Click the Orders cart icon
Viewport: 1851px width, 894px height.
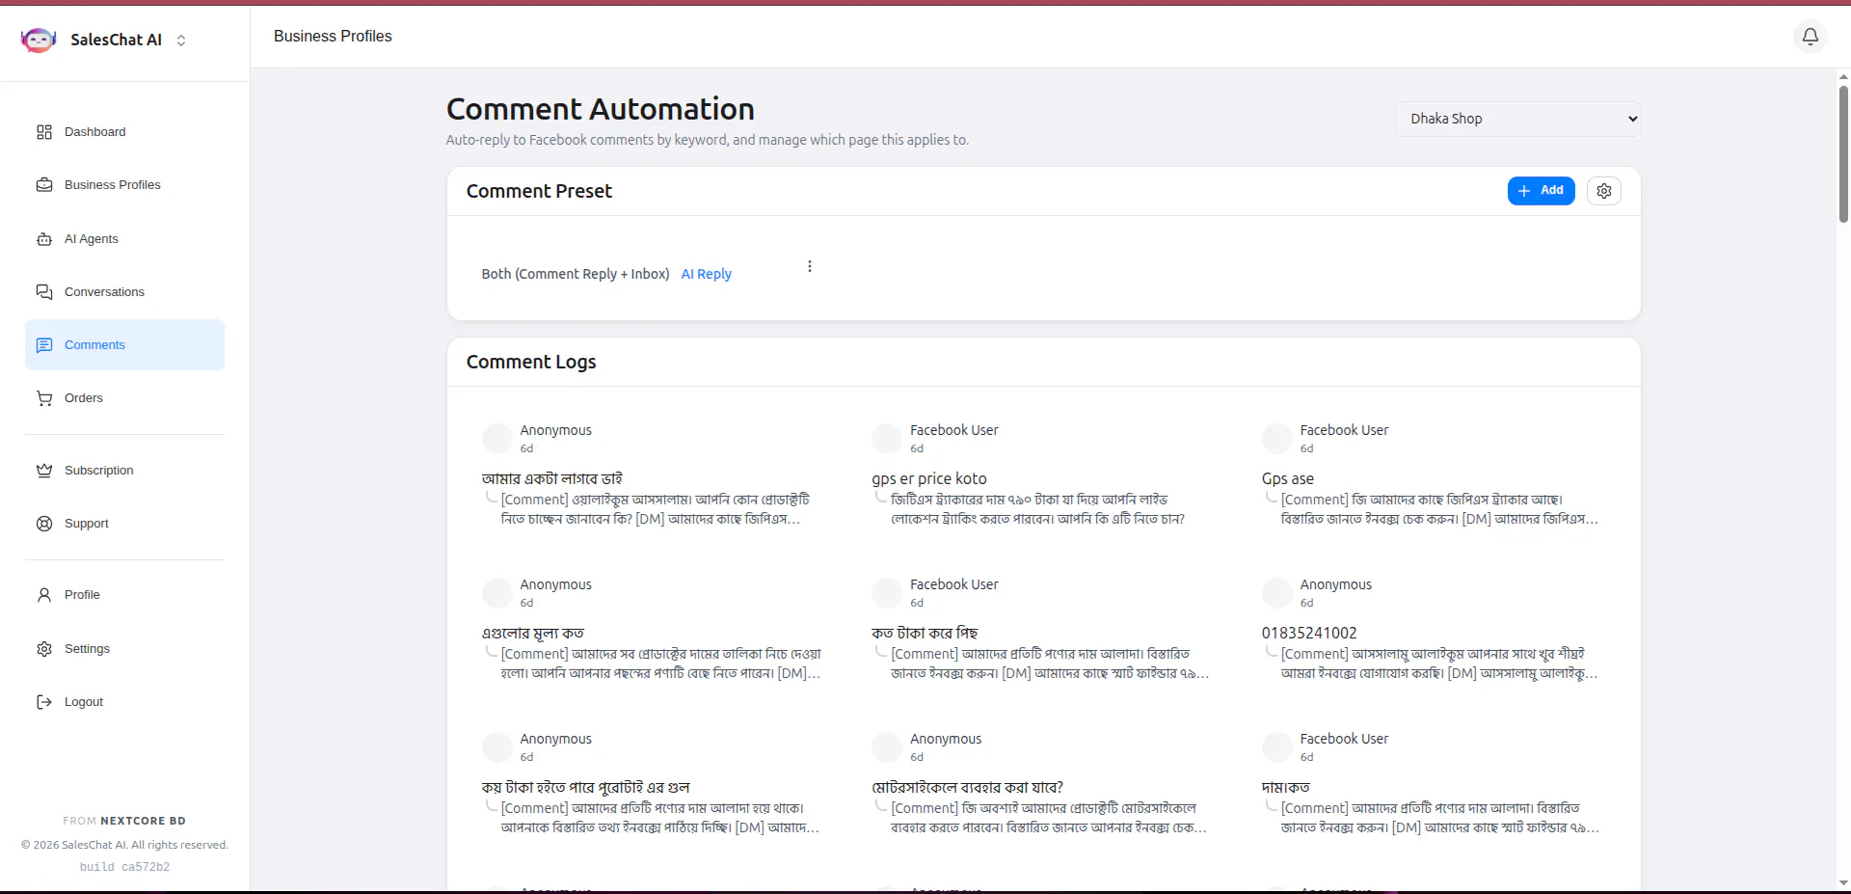[x=44, y=398]
